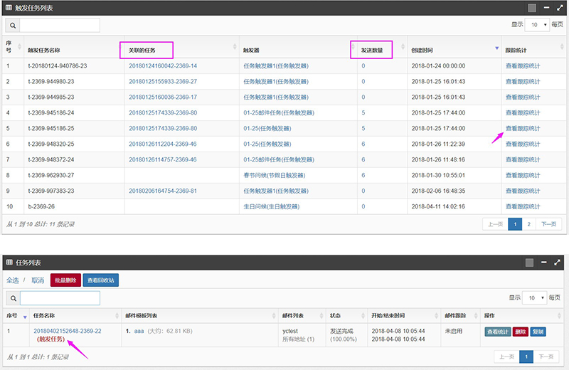Click 下一页 in trigger task pagination
This screenshot has height=370, width=569.
click(x=547, y=224)
